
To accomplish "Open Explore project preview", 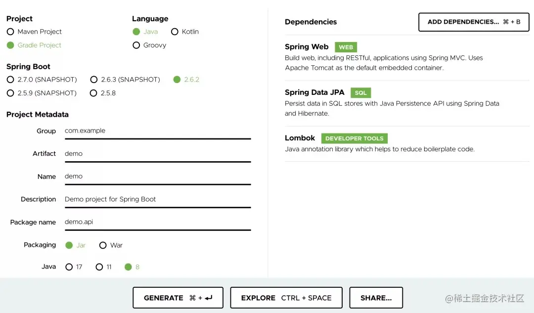I will (286, 298).
